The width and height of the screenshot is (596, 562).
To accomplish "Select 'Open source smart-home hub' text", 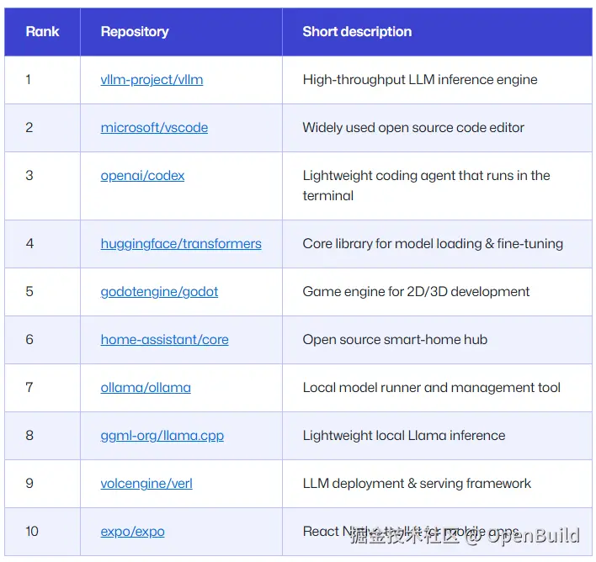I will [395, 340].
